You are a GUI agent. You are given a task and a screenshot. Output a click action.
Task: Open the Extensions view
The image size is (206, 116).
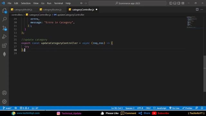[x=4, y=45]
